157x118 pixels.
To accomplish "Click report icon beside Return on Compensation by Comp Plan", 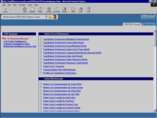I will 41,83.
